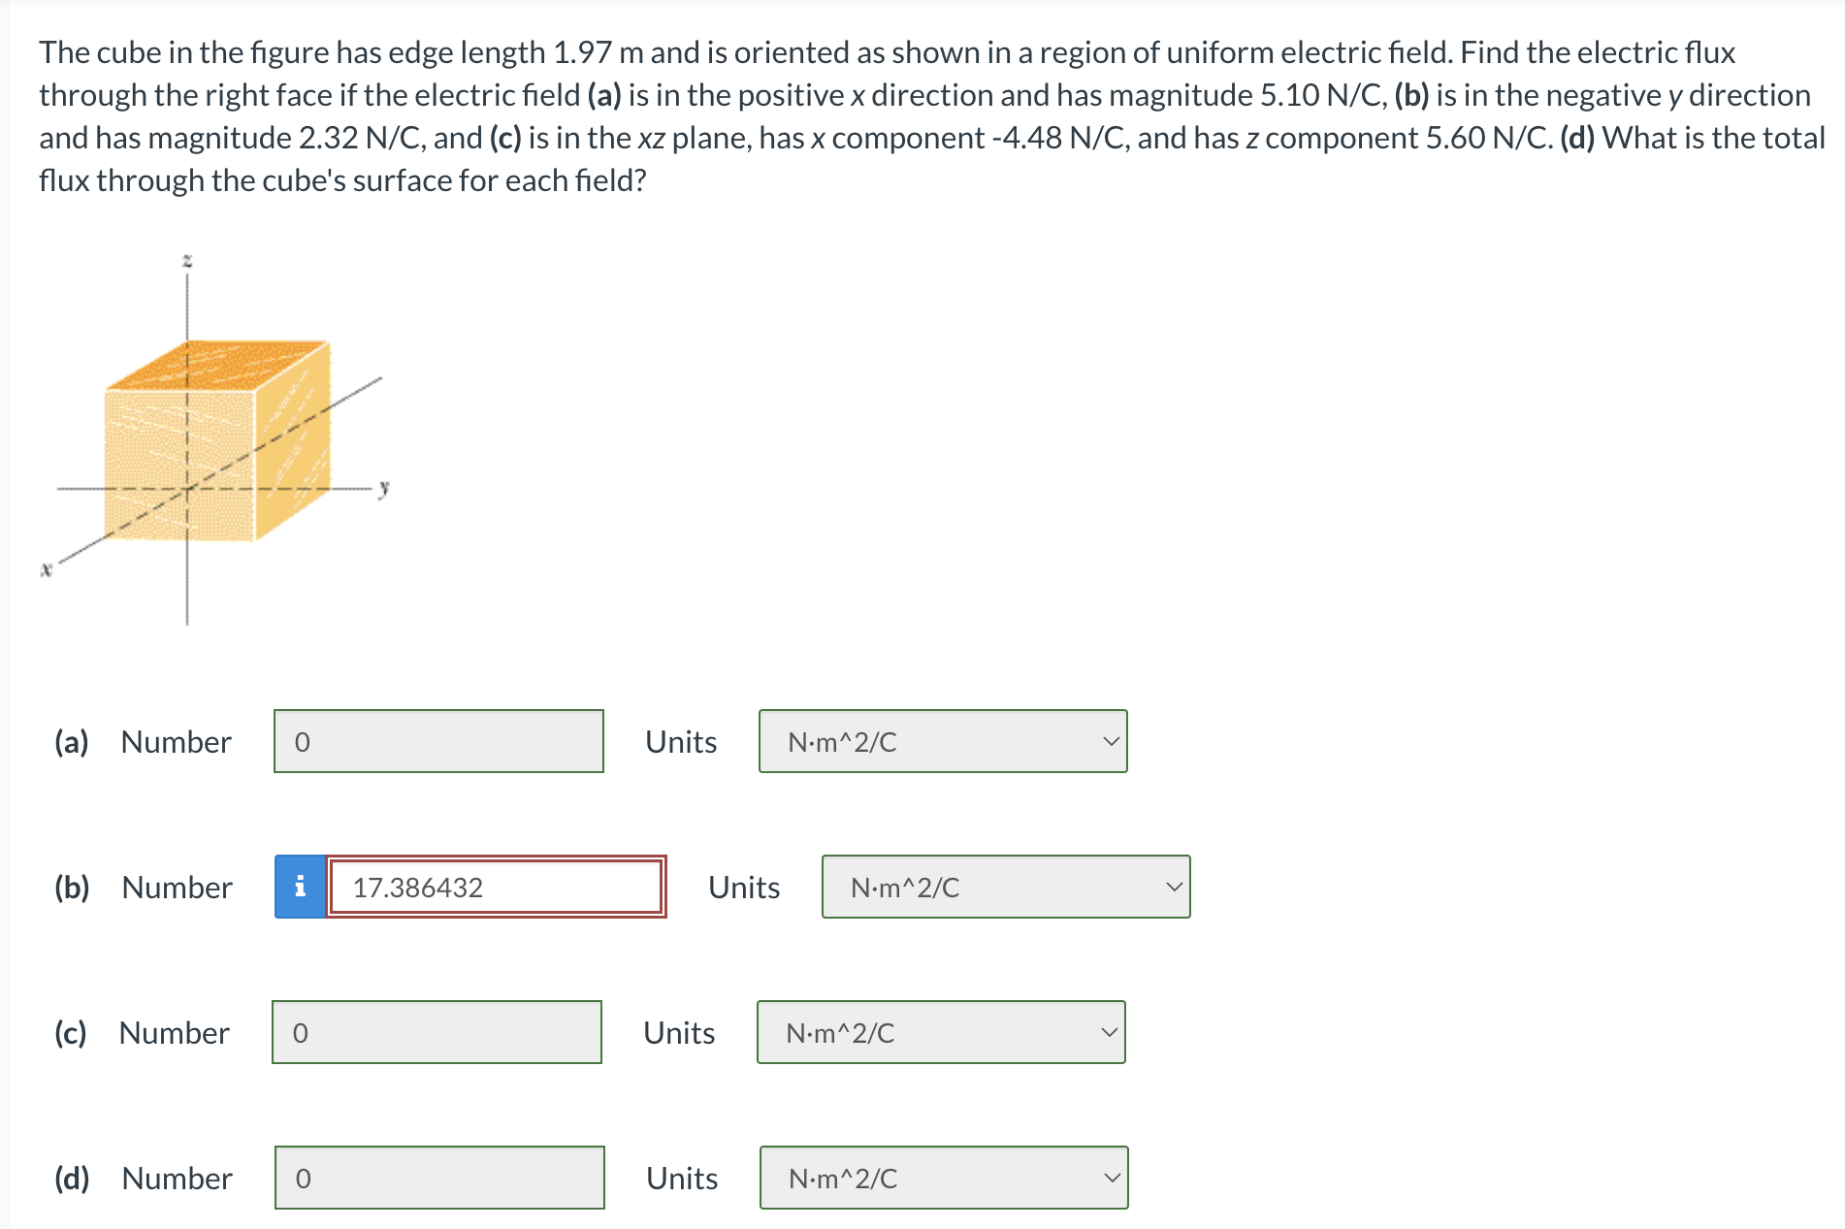Viewport: 1845px width, 1229px height.
Task: Open the Units dropdown for part (b)
Action: tap(1005, 886)
